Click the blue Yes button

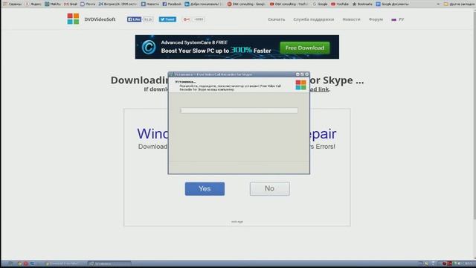pyautogui.click(x=205, y=188)
